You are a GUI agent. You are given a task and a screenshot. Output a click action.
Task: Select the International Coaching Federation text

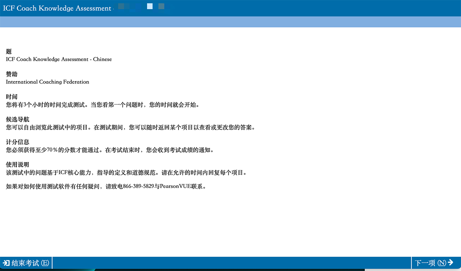(x=48, y=82)
